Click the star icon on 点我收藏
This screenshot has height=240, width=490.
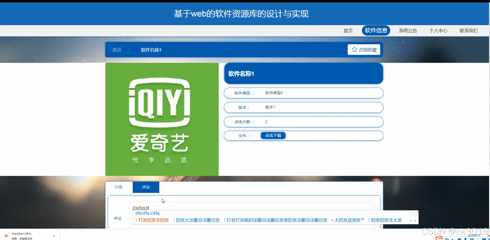354,49
